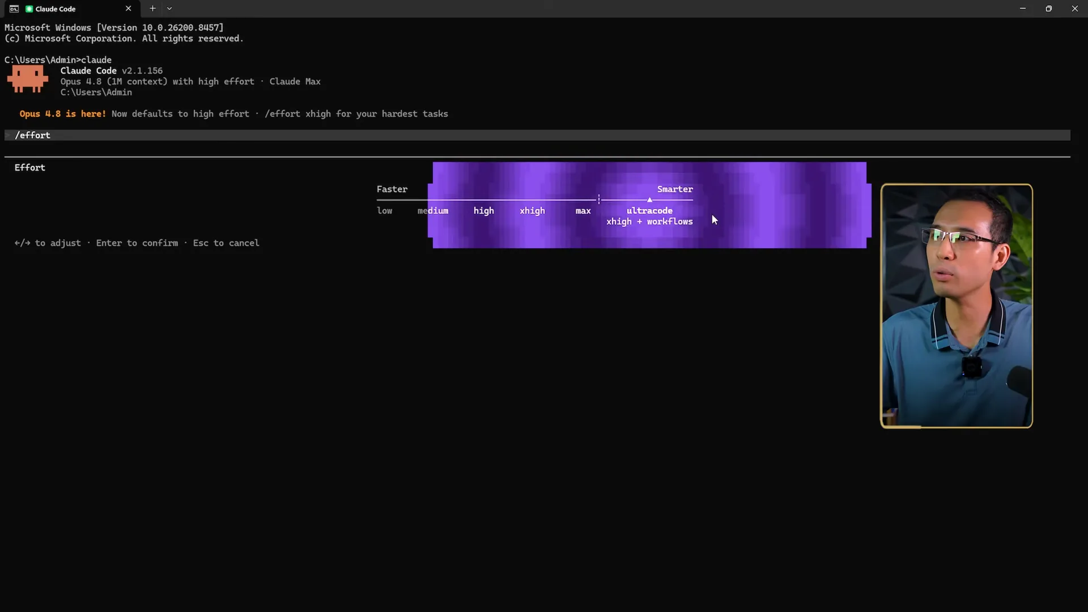Click the terminal icon in the title bar
1088x612 pixels.
pos(14,8)
